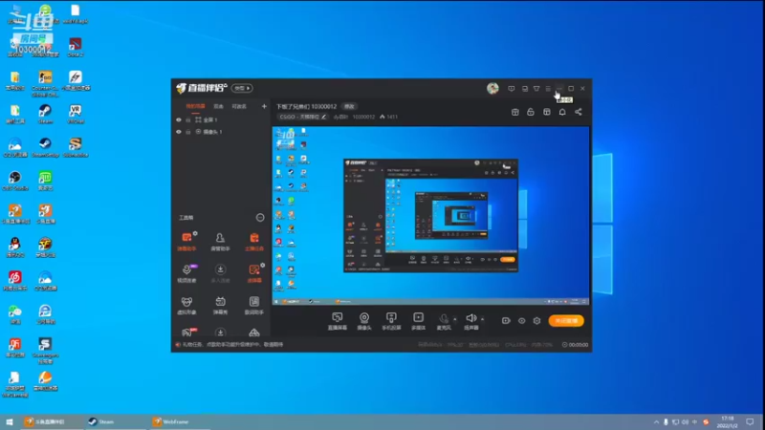Screen dimensions: 765x430
Task: Open the orange danmaku assistant tool in toolbox
Action: pyautogui.click(x=186, y=241)
